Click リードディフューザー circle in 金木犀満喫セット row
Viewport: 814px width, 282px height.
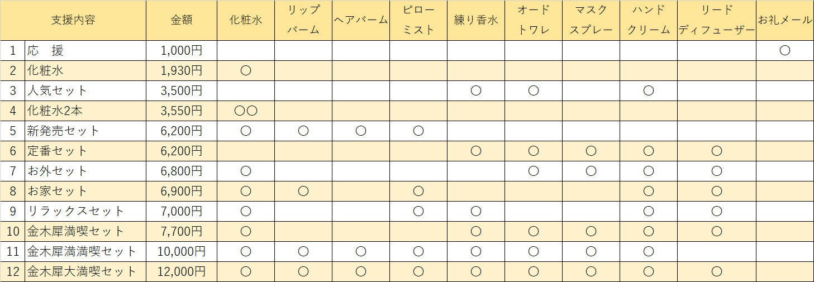click(716, 232)
